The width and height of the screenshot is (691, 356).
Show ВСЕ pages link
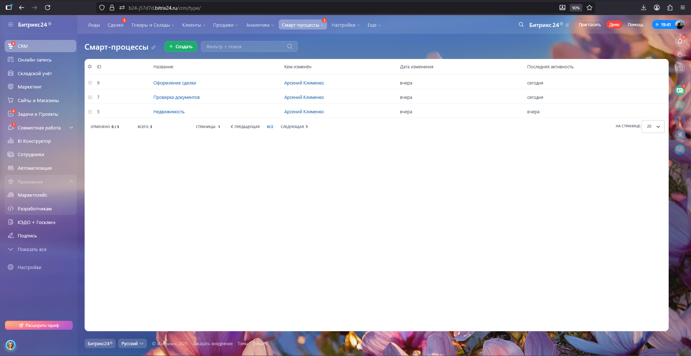click(x=270, y=127)
